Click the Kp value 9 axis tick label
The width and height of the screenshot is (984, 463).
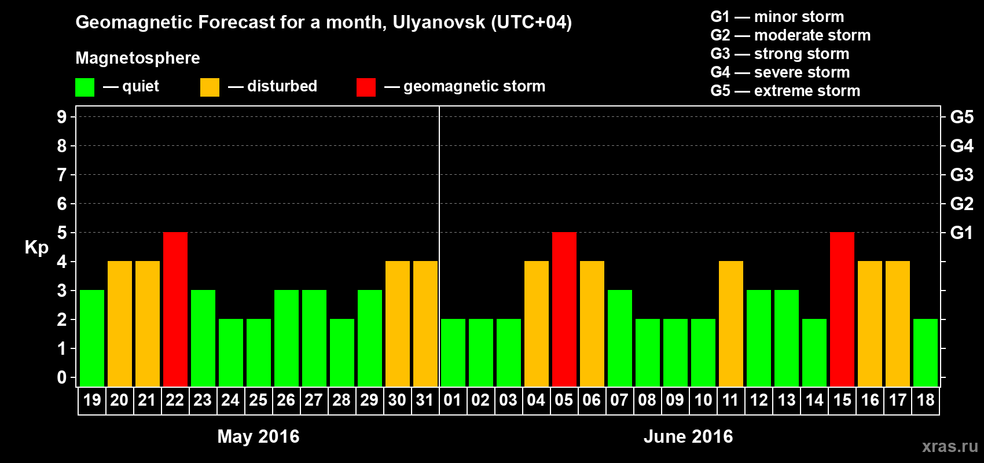pos(62,117)
